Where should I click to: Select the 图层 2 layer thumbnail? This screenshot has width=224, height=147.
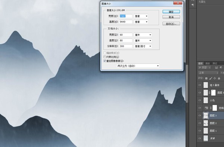[x=206, y=123]
